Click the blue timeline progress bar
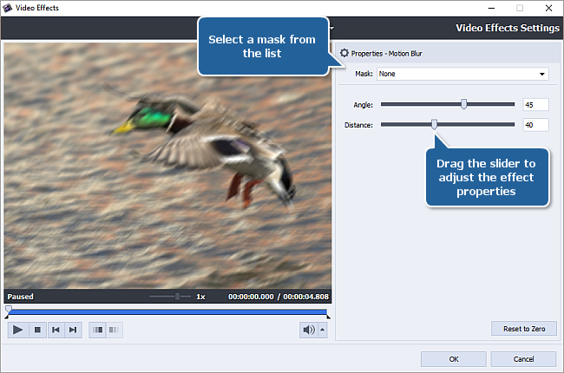 coord(167,312)
